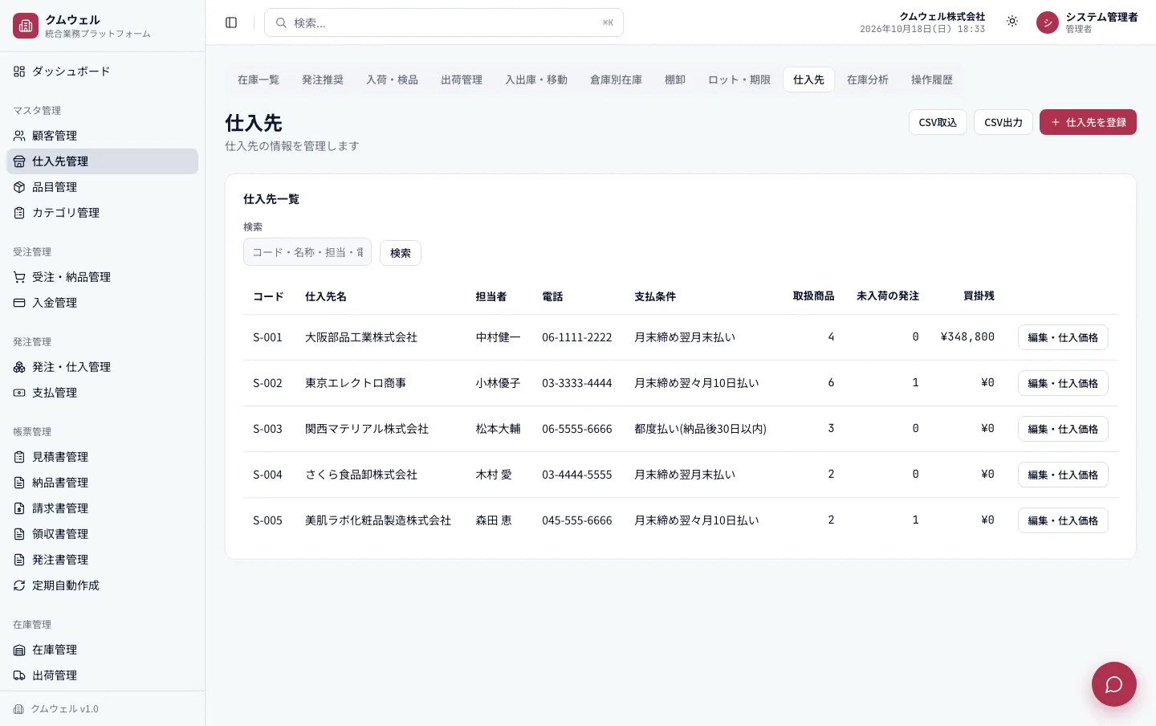This screenshot has height=726, width=1156.
Task: Click the カテゴリ管理 clipboard icon
Action: click(x=19, y=213)
